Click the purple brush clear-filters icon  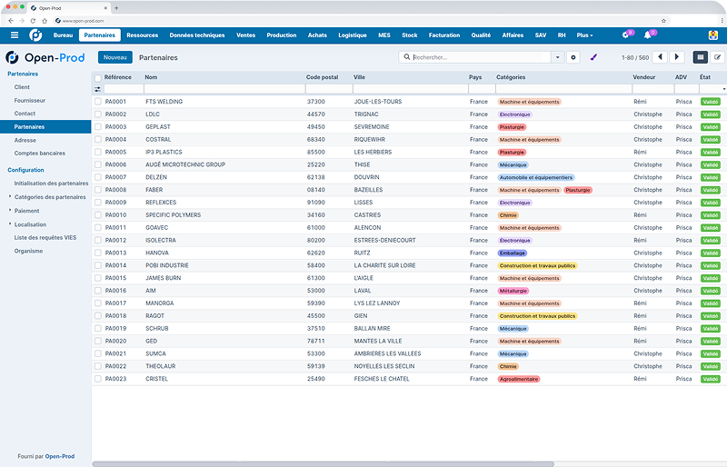tap(593, 57)
